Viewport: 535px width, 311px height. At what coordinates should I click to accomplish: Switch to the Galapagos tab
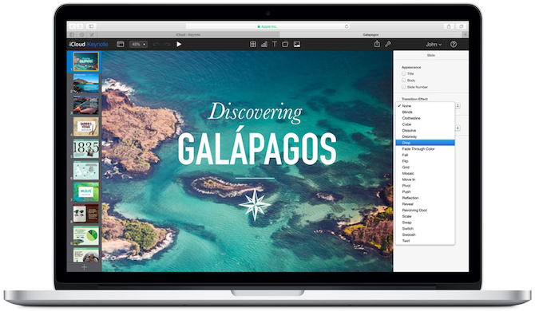point(371,34)
